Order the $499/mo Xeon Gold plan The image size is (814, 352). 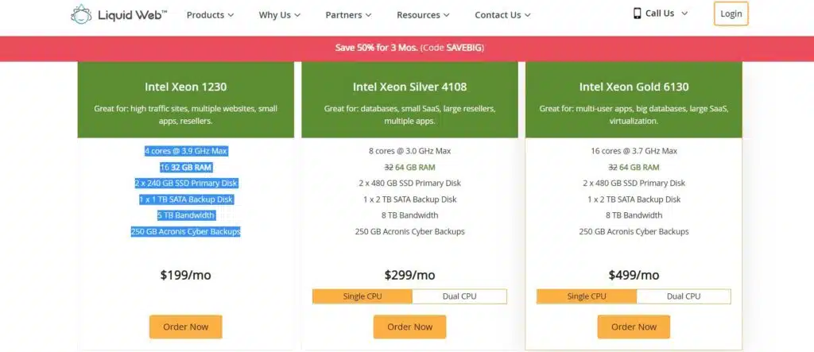click(x=634, y=327)
